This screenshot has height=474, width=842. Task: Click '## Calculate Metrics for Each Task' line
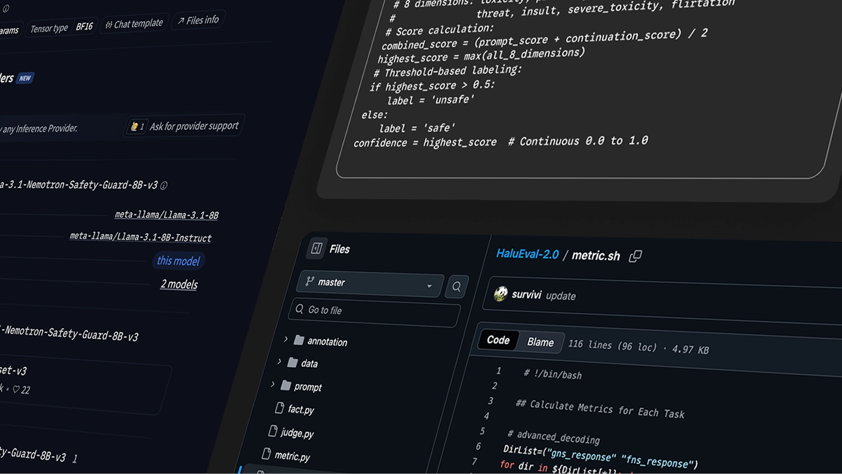[x=600, y=409]
